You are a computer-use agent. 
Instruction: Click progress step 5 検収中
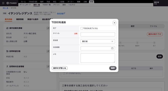[137, 44]
